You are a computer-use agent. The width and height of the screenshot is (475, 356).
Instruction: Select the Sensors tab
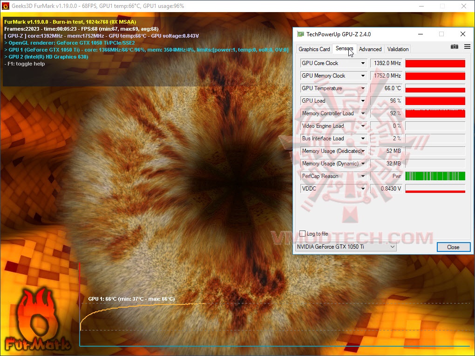tap(345, 48)
